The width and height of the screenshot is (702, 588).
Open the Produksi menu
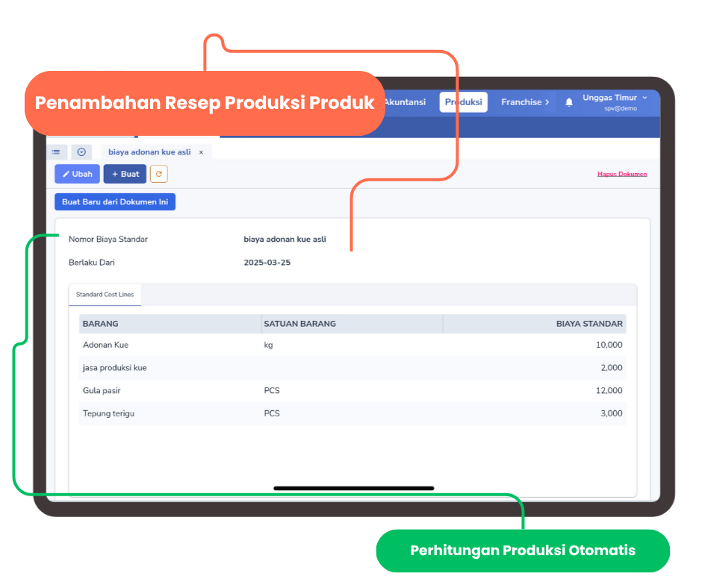463,102
